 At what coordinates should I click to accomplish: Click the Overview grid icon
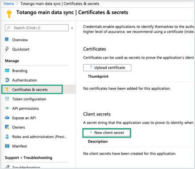[x=7, y=39]
